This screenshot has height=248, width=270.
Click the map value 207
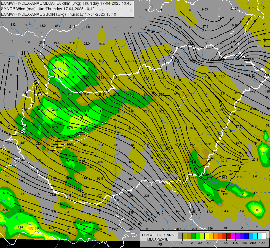pos(71,94)
